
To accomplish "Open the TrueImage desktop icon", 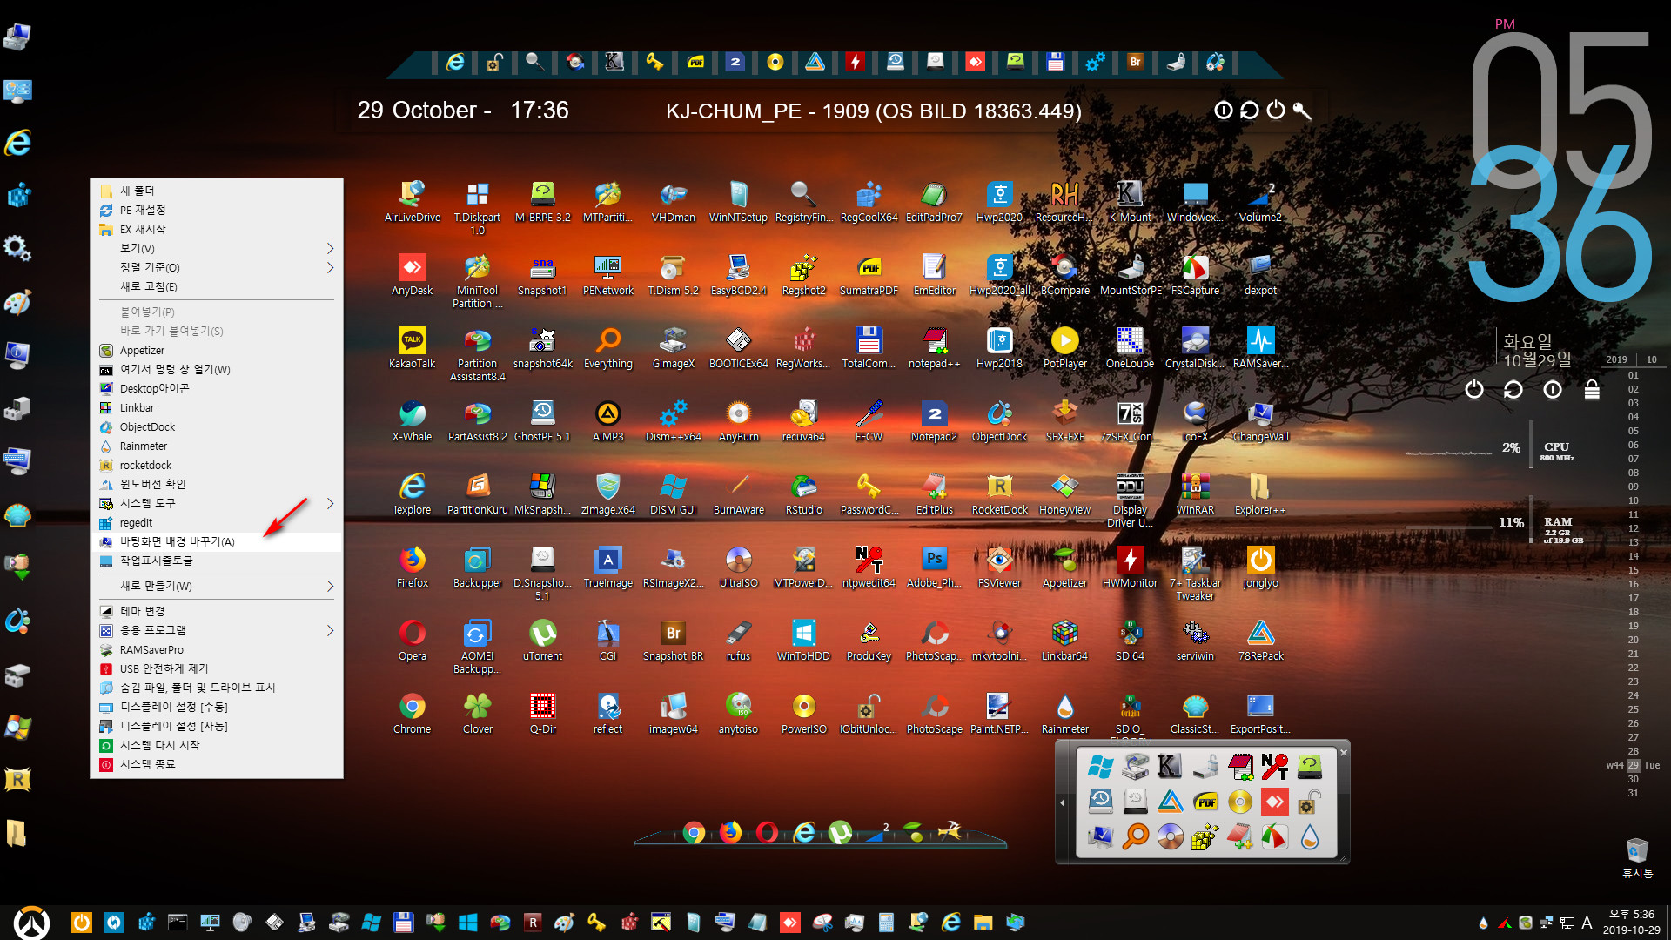I will coord(607,567).
